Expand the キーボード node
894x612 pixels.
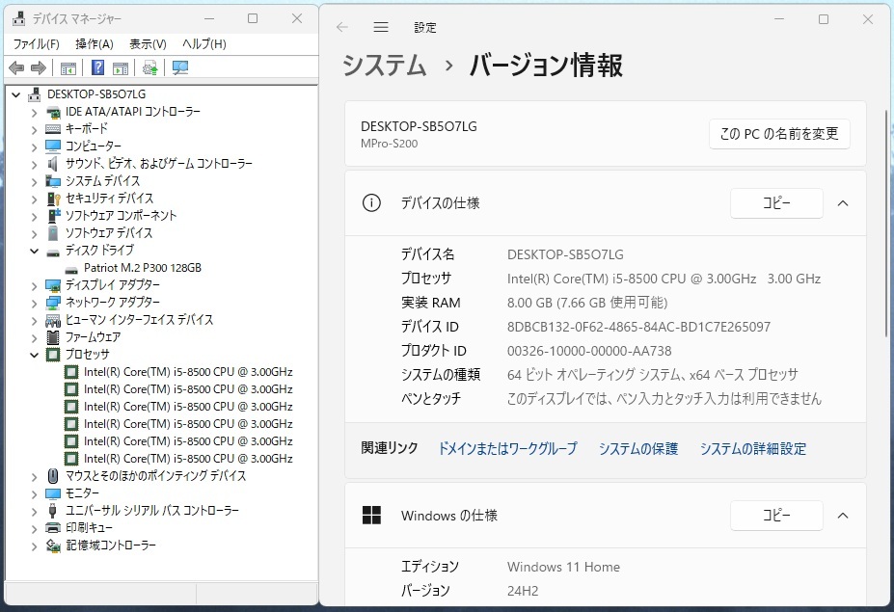(x=34, y=130)
